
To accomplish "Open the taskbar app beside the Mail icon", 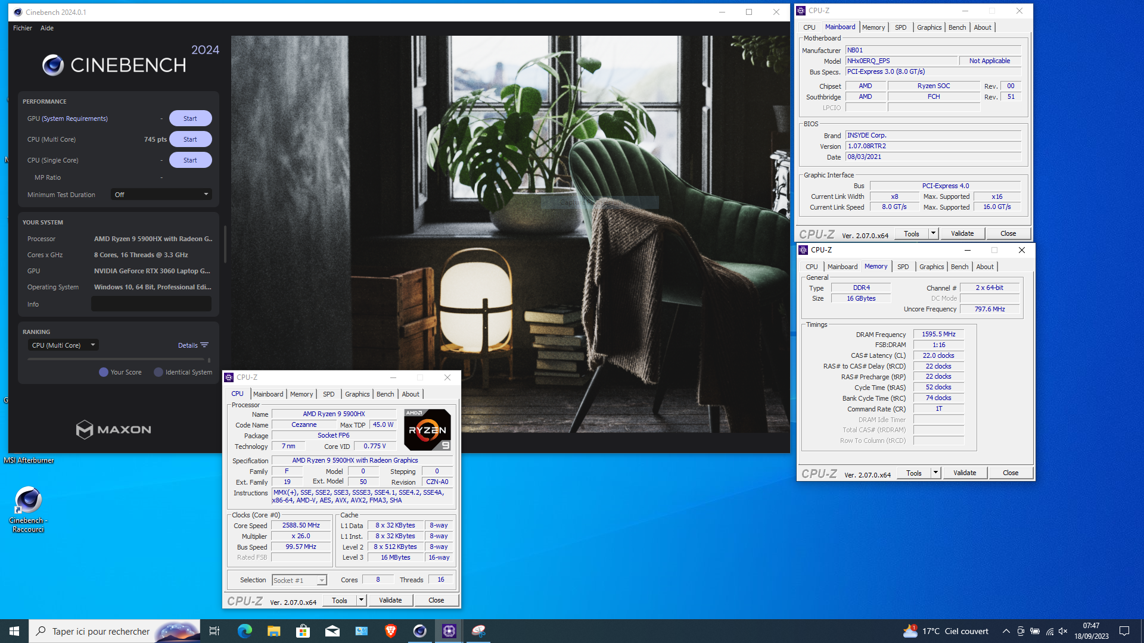I will coord(362,631).
